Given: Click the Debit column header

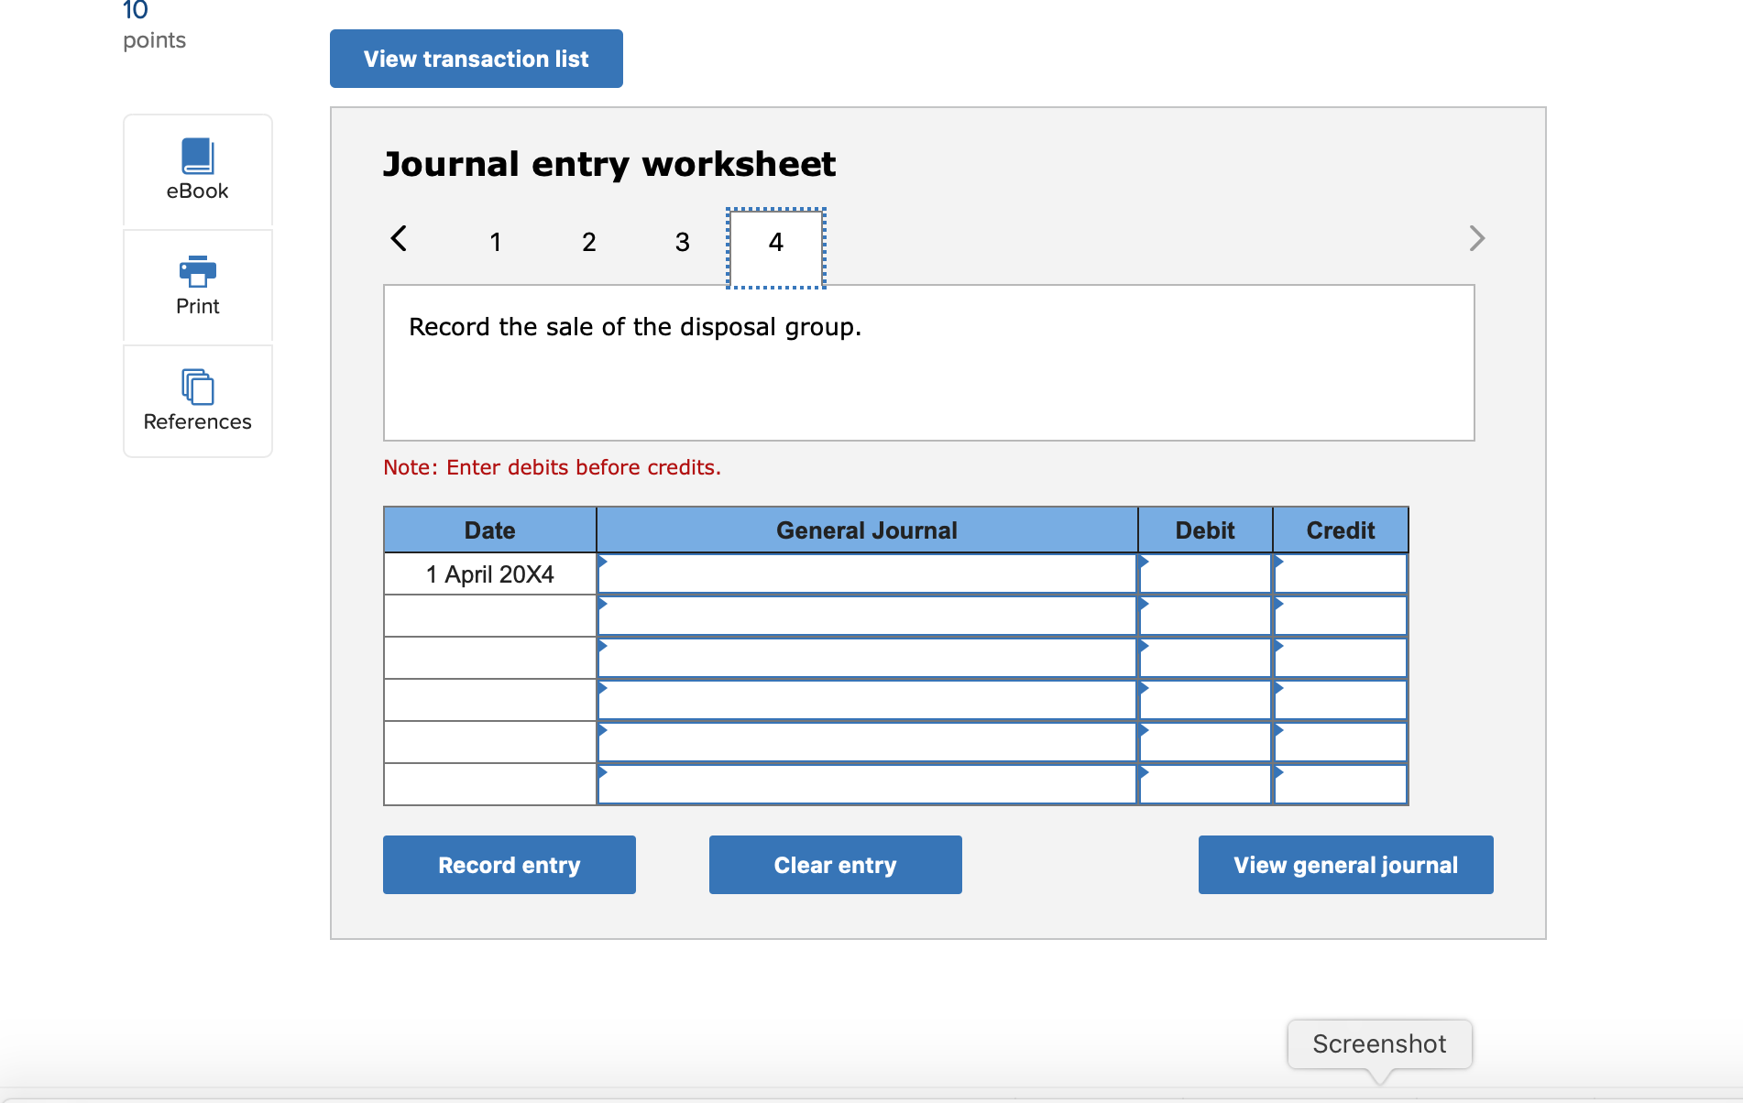Looking at the screenshot, I should click(1205, 530).
